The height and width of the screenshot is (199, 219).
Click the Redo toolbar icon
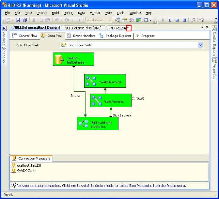[x=67, y=20]
